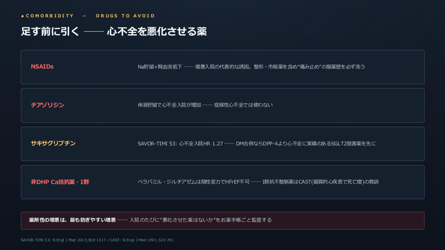Select the ベラパミル・ジルチアゼム description text
445x250 pixels.
[258, 182]
